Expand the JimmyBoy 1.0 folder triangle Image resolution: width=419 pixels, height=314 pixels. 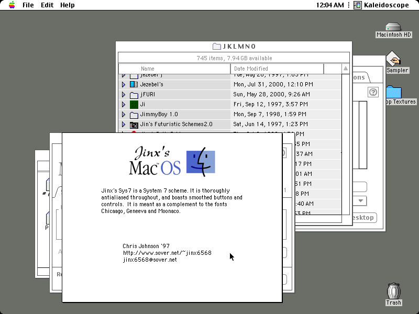[124, 114]
